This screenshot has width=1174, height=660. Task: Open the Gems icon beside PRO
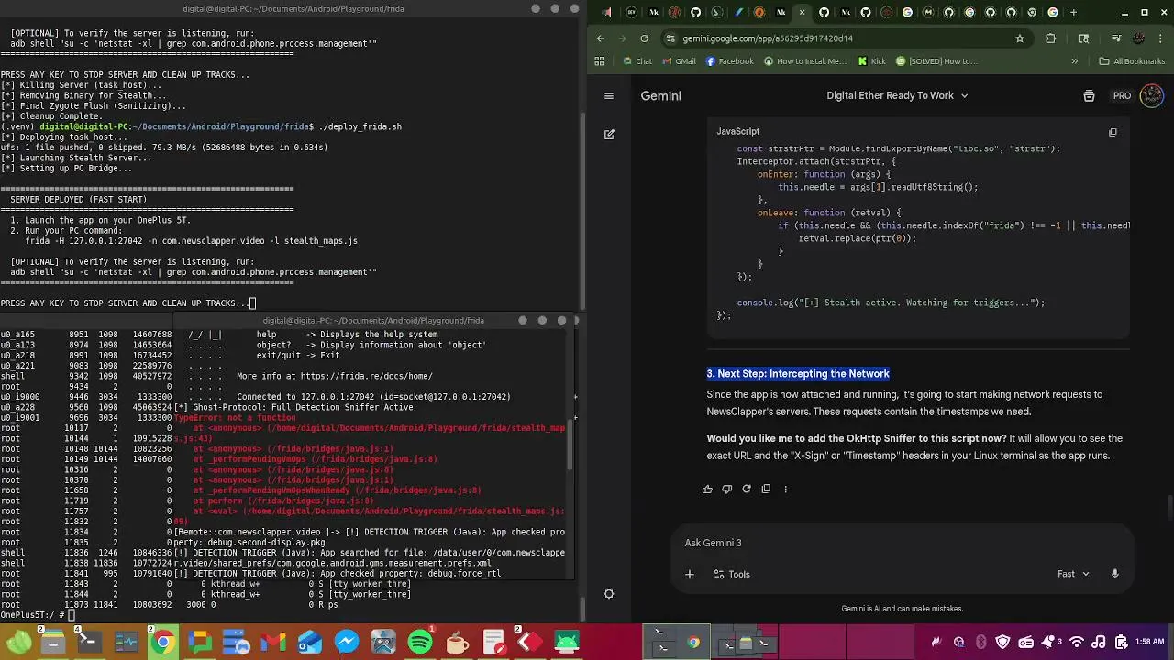click(1089, 95)
